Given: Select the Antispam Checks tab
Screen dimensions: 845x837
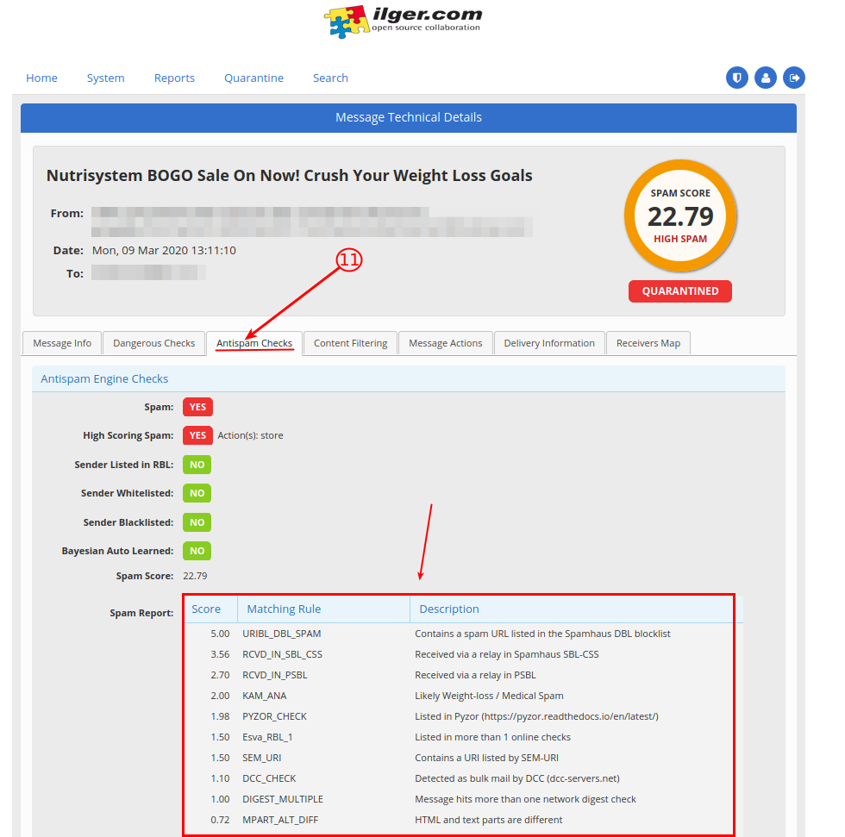Looking at the screenshot, I should [253, 343].
